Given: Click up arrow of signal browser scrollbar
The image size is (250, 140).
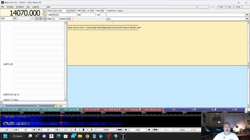Looking at the screenshot, I should tap(65, 23).
